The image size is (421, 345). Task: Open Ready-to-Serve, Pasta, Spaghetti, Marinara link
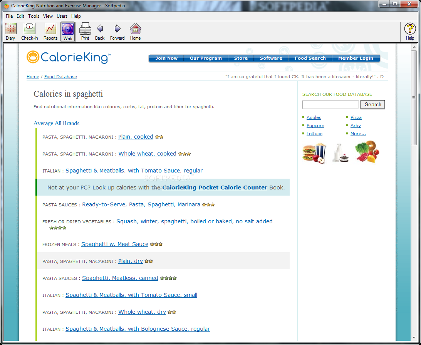tap(141, 204)
